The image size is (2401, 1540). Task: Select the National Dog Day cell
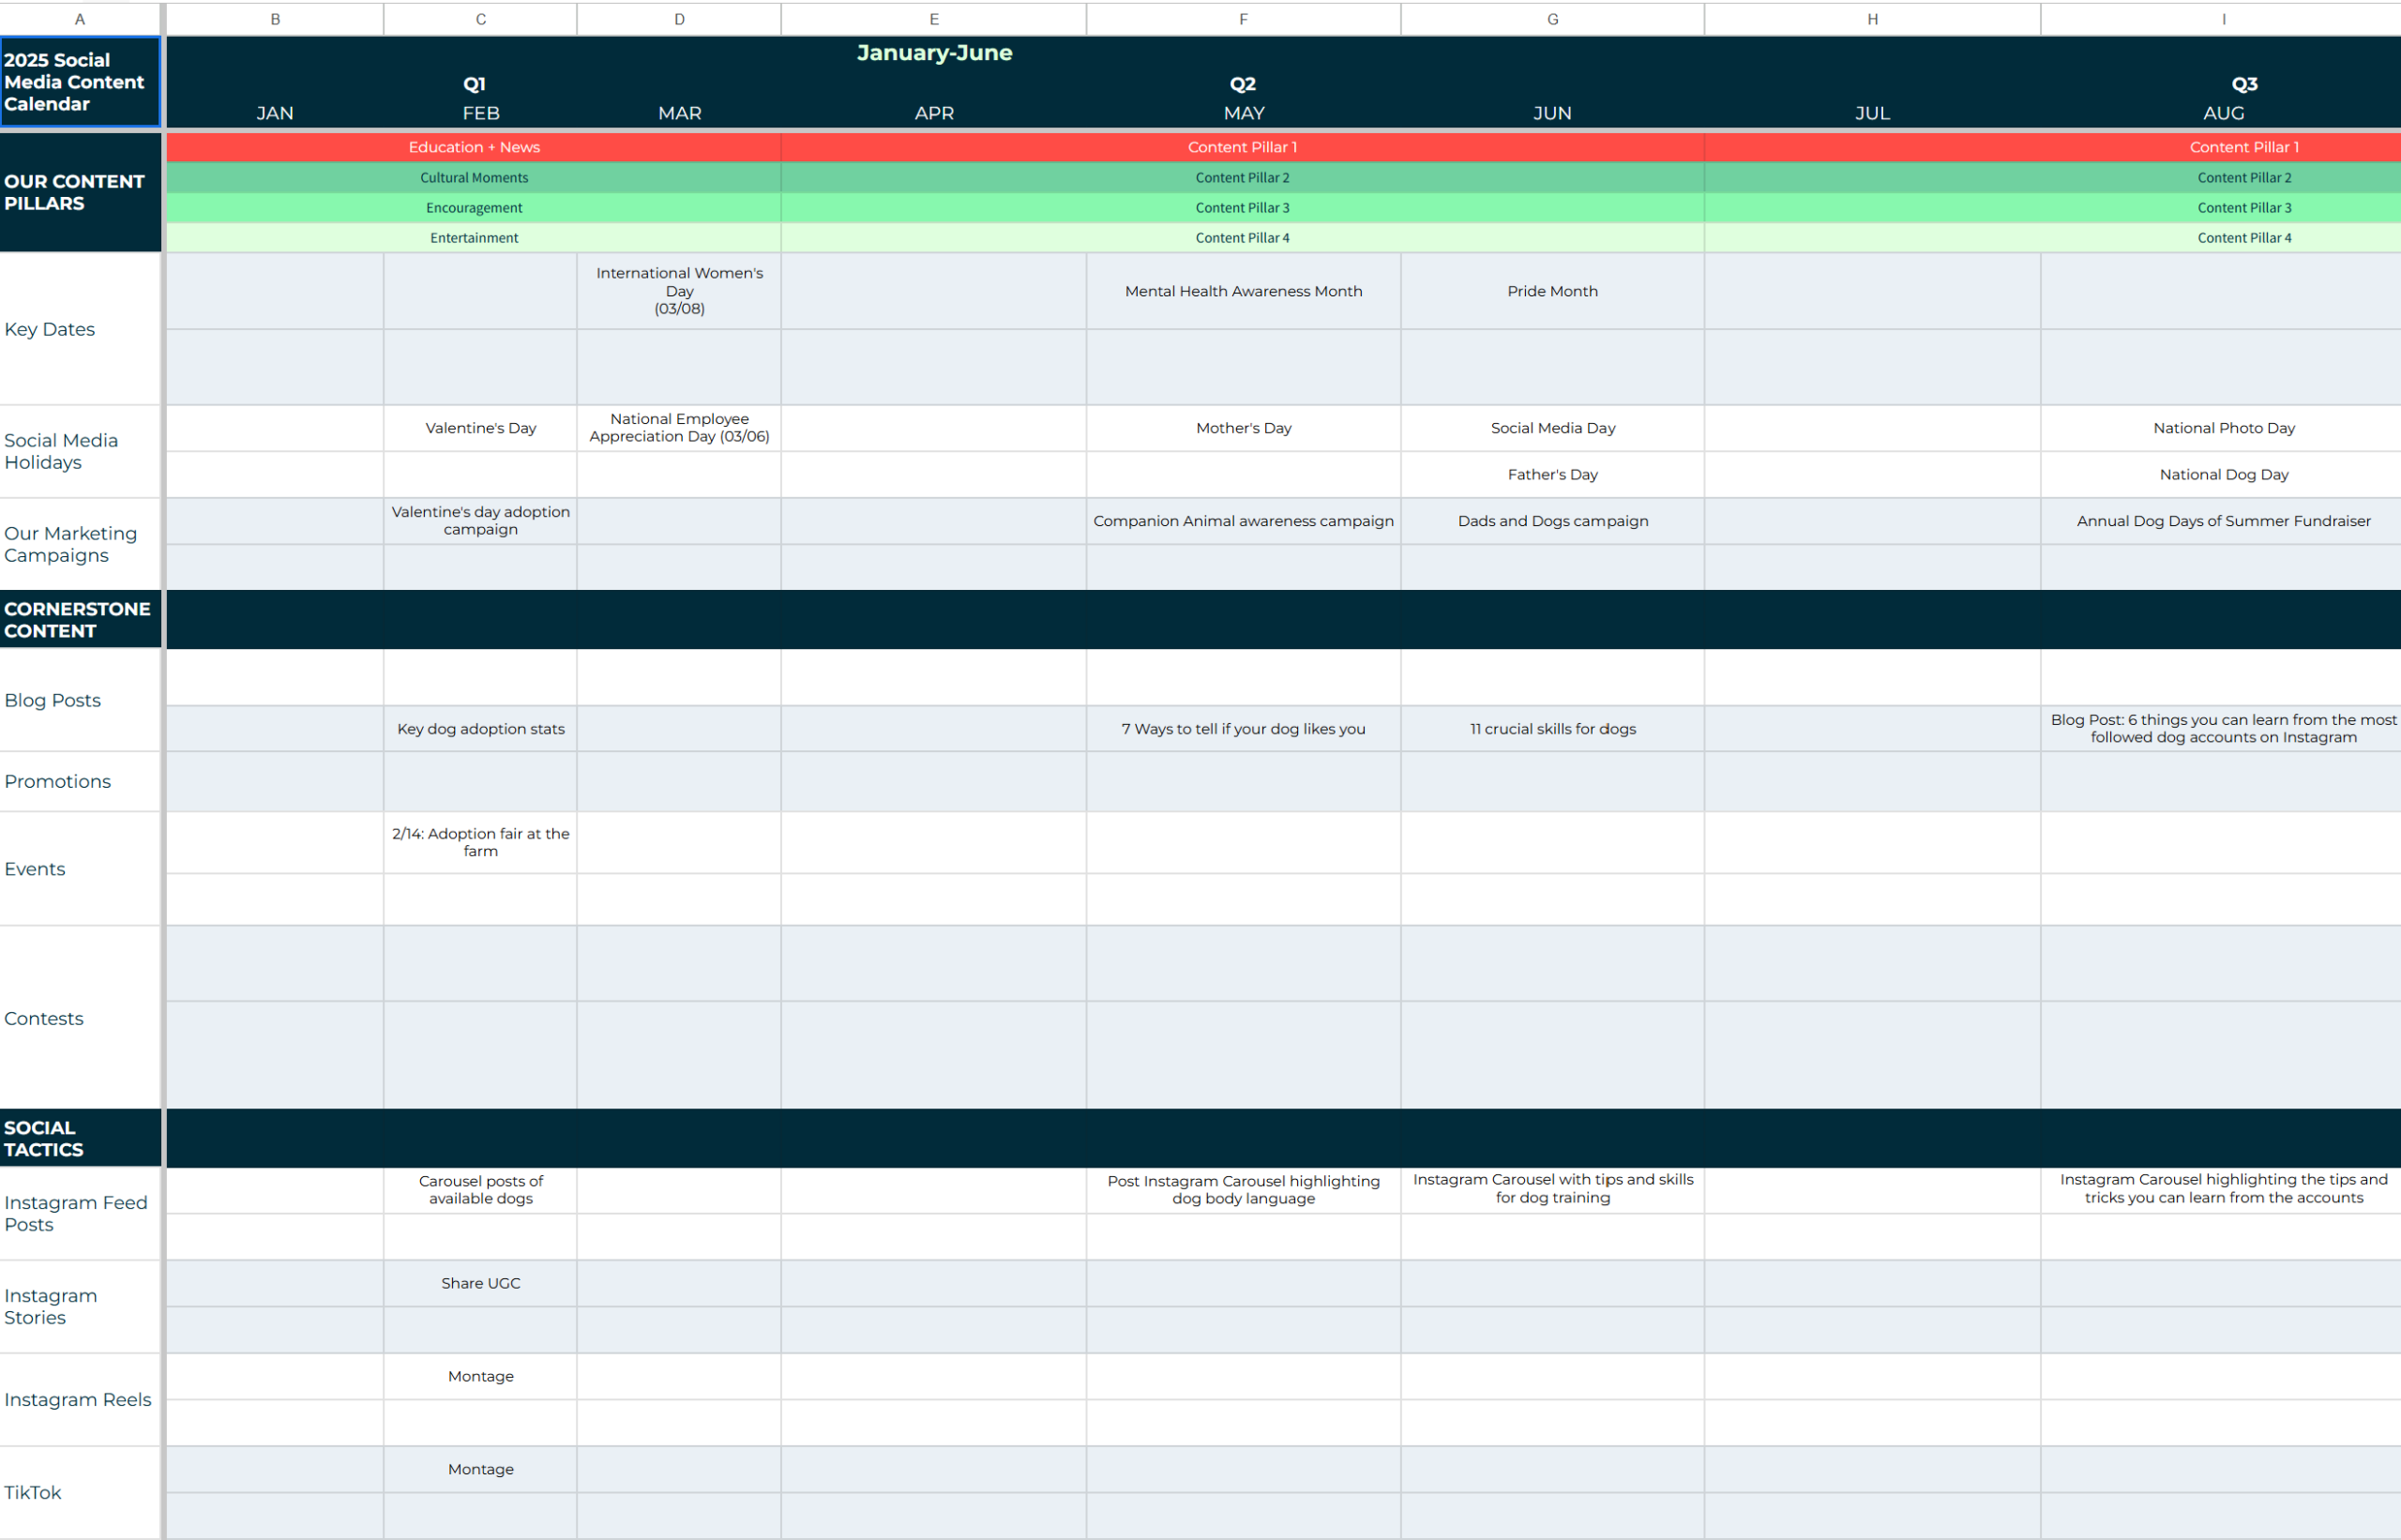pos(2223,474)
